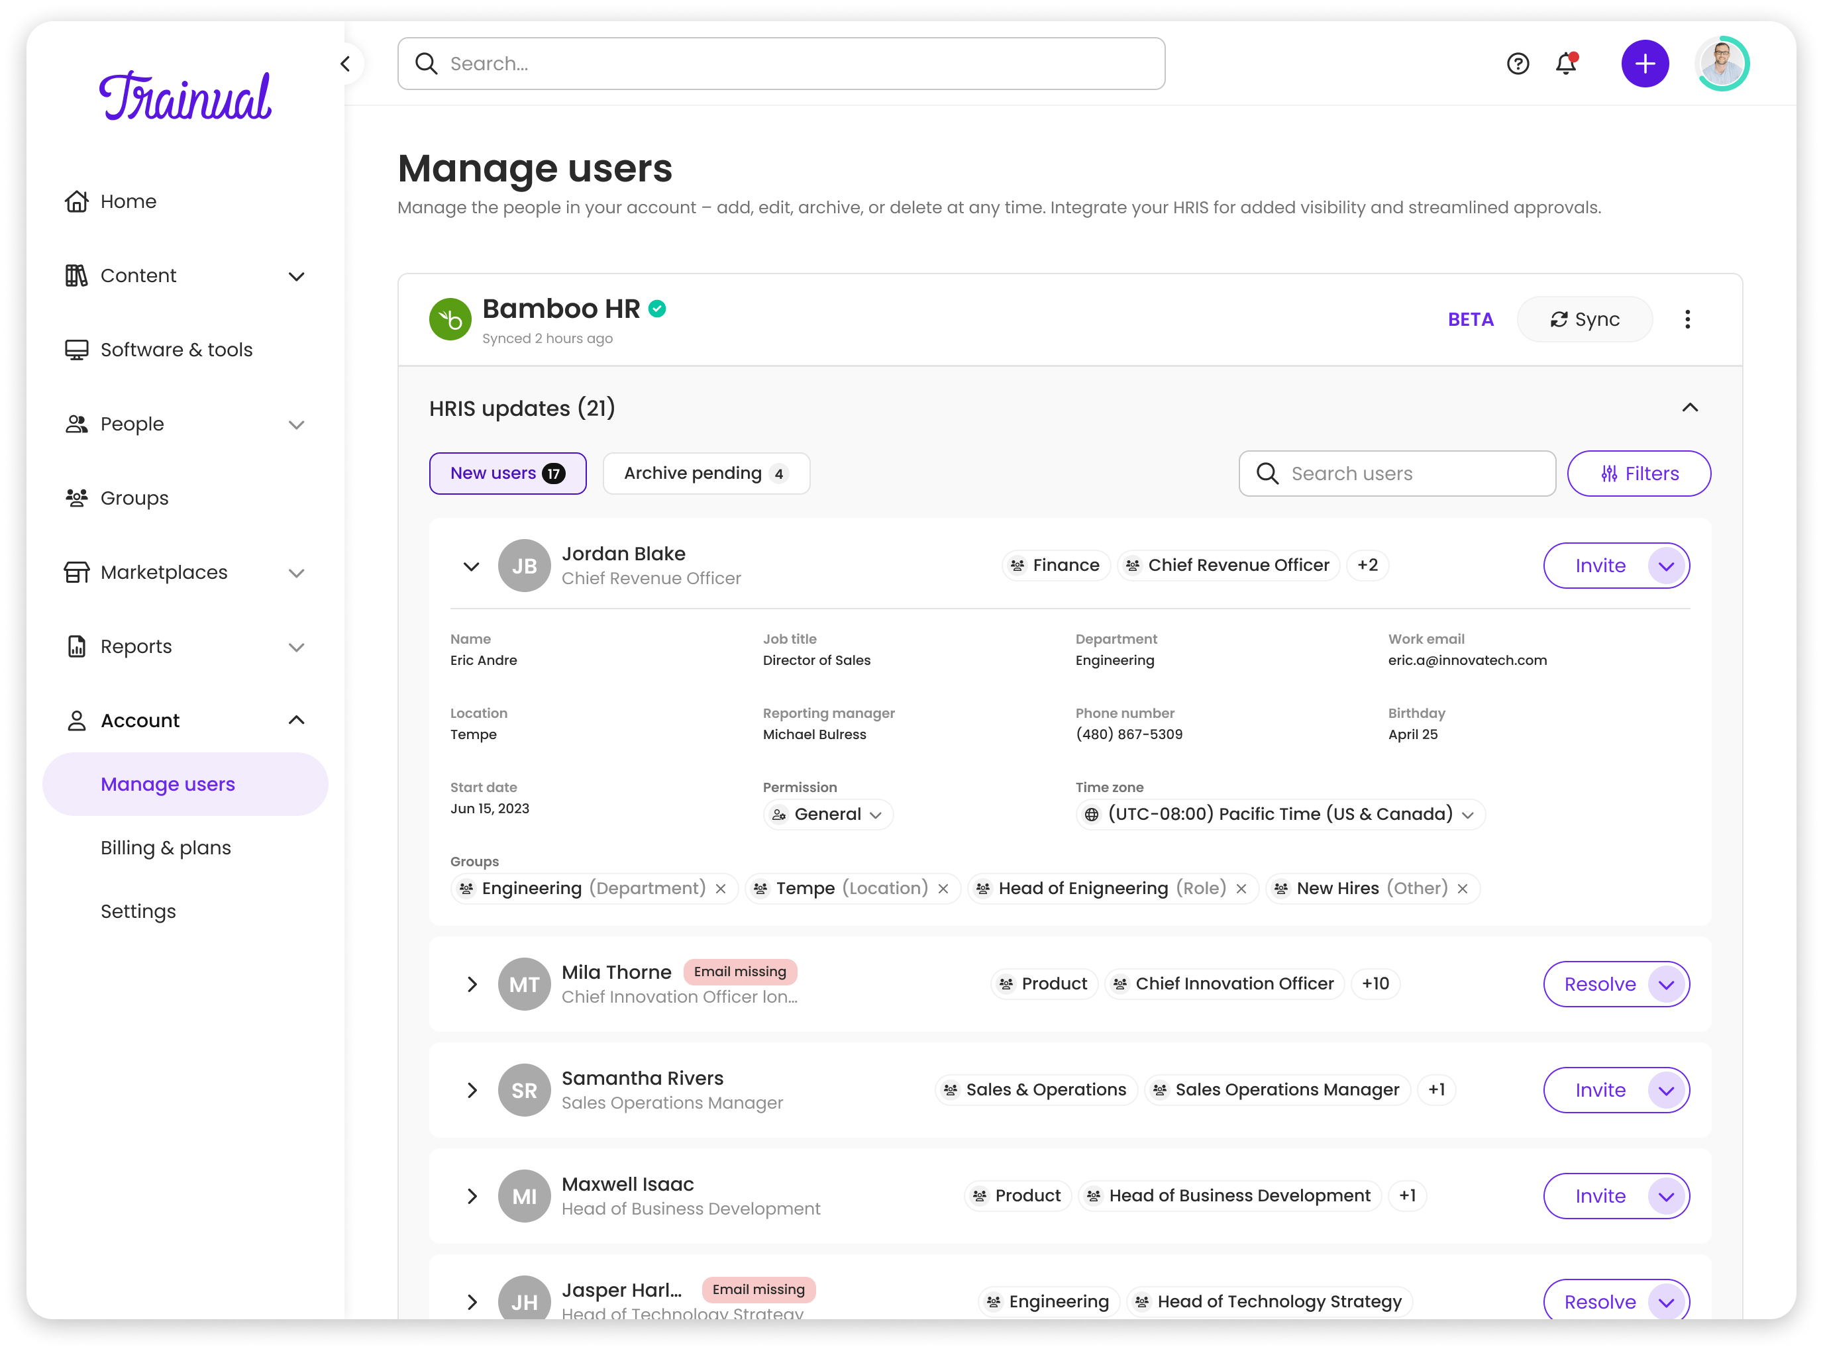Viewport: 1823px width, 1351px height.
Task: Open the General permission dropdown
Action: (x=827, y=815)
